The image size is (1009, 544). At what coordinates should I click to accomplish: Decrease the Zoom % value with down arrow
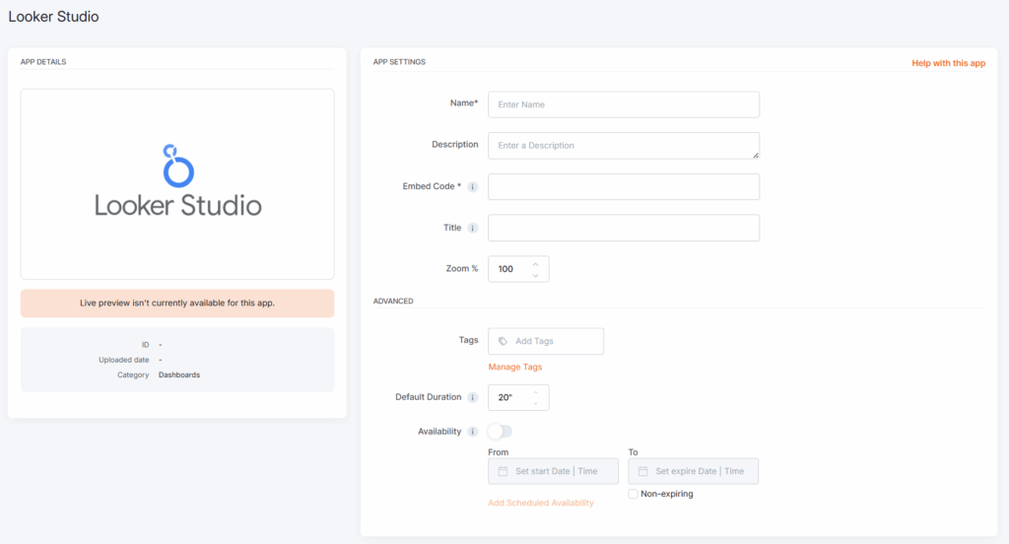(x=535, y=276)
